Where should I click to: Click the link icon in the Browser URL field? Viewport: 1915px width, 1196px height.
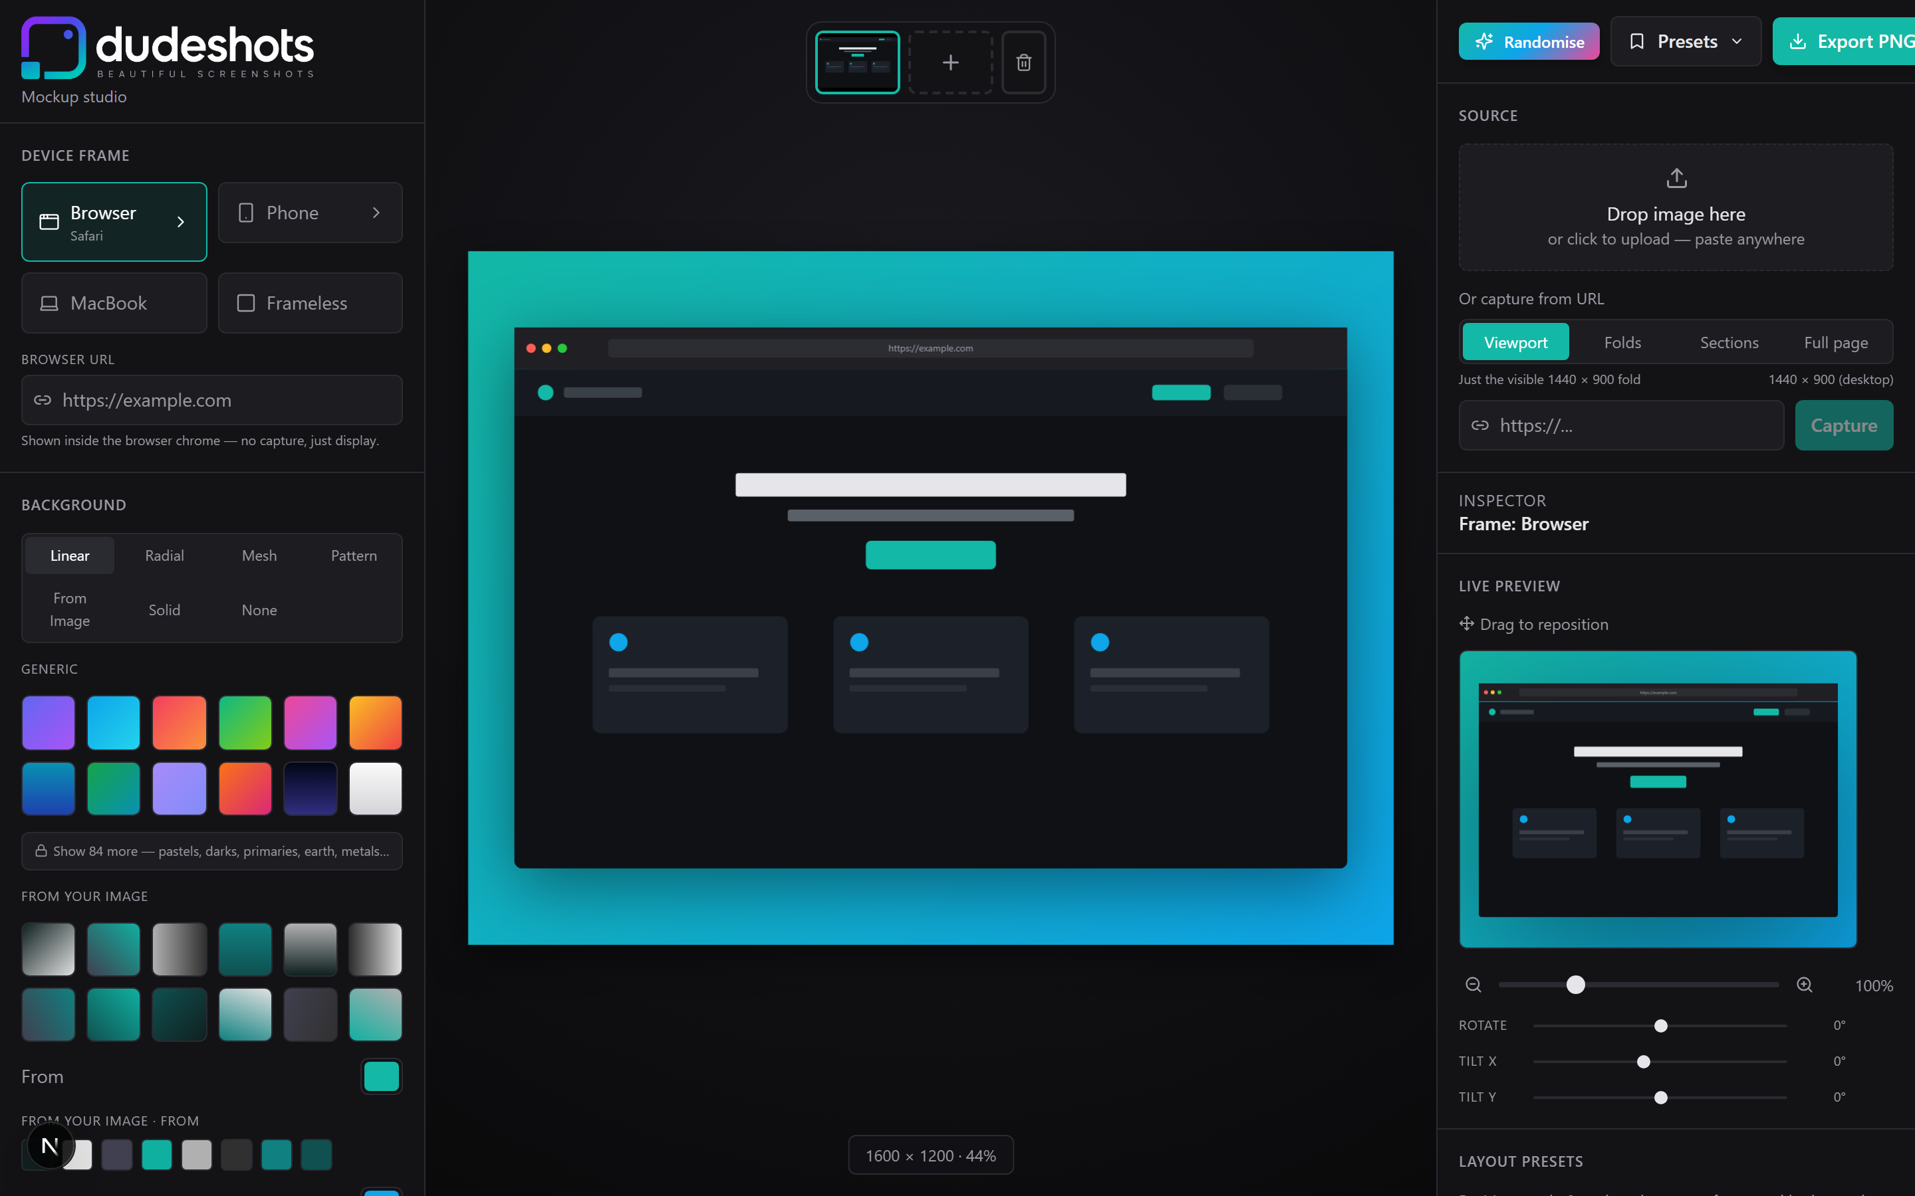[43, 400]
